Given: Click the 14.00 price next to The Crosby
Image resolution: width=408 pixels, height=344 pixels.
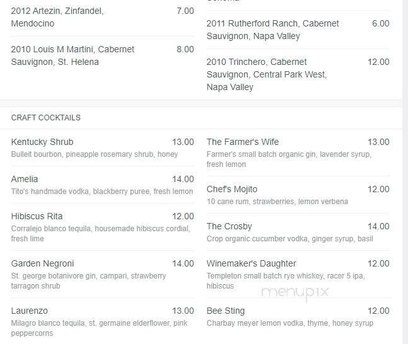Looking at the screenshot, I should click(378, 226).
